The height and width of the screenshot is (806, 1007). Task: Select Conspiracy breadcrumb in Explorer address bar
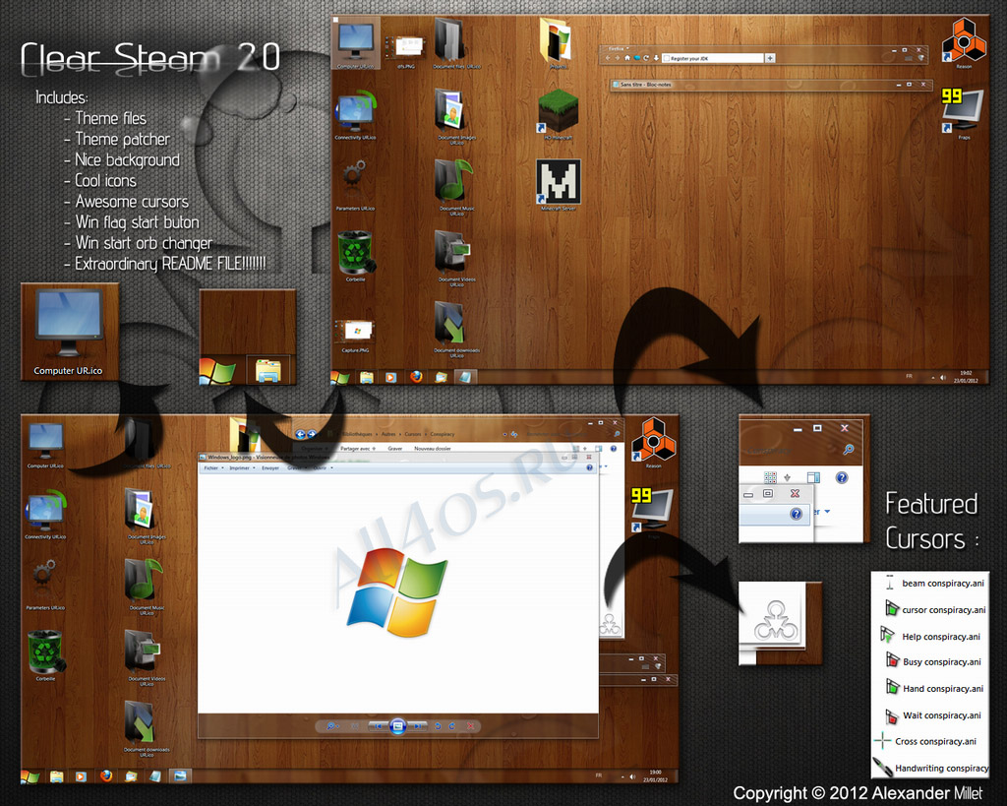[443, 435]
